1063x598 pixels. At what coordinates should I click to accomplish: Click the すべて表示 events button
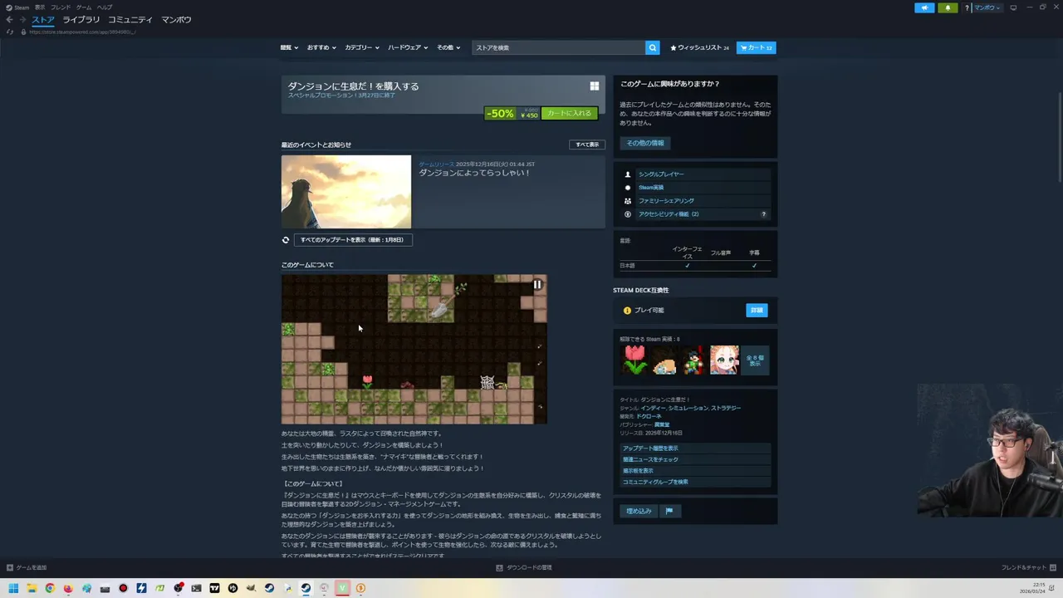click(x=587, y=145)
